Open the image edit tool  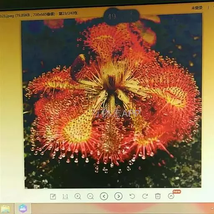pos(53,196)
